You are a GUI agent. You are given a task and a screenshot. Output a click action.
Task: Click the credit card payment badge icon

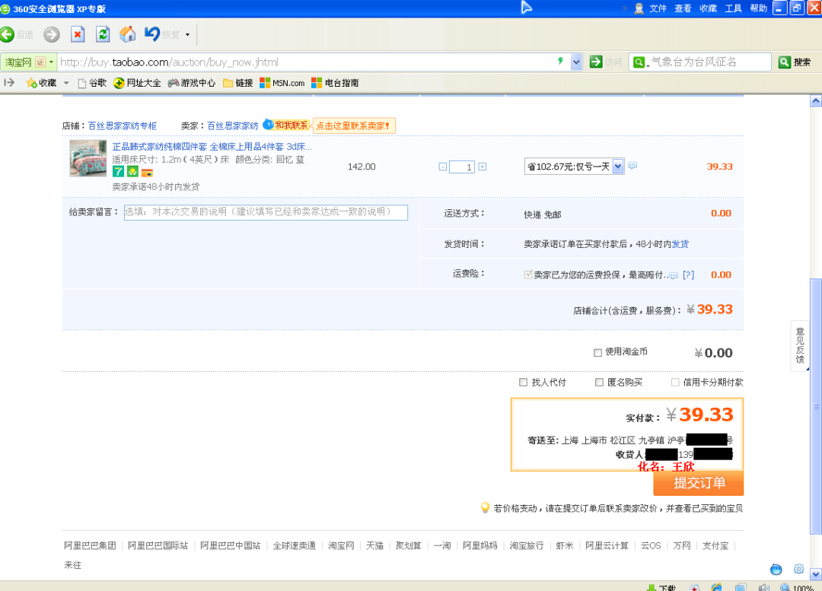point(148,172)
